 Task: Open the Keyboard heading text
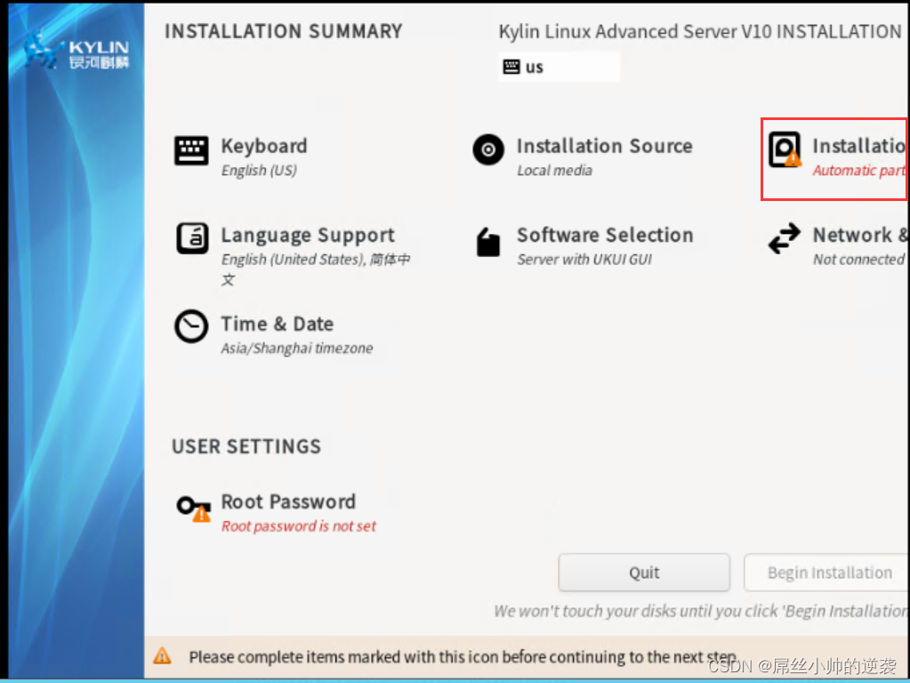pos(264,146)
